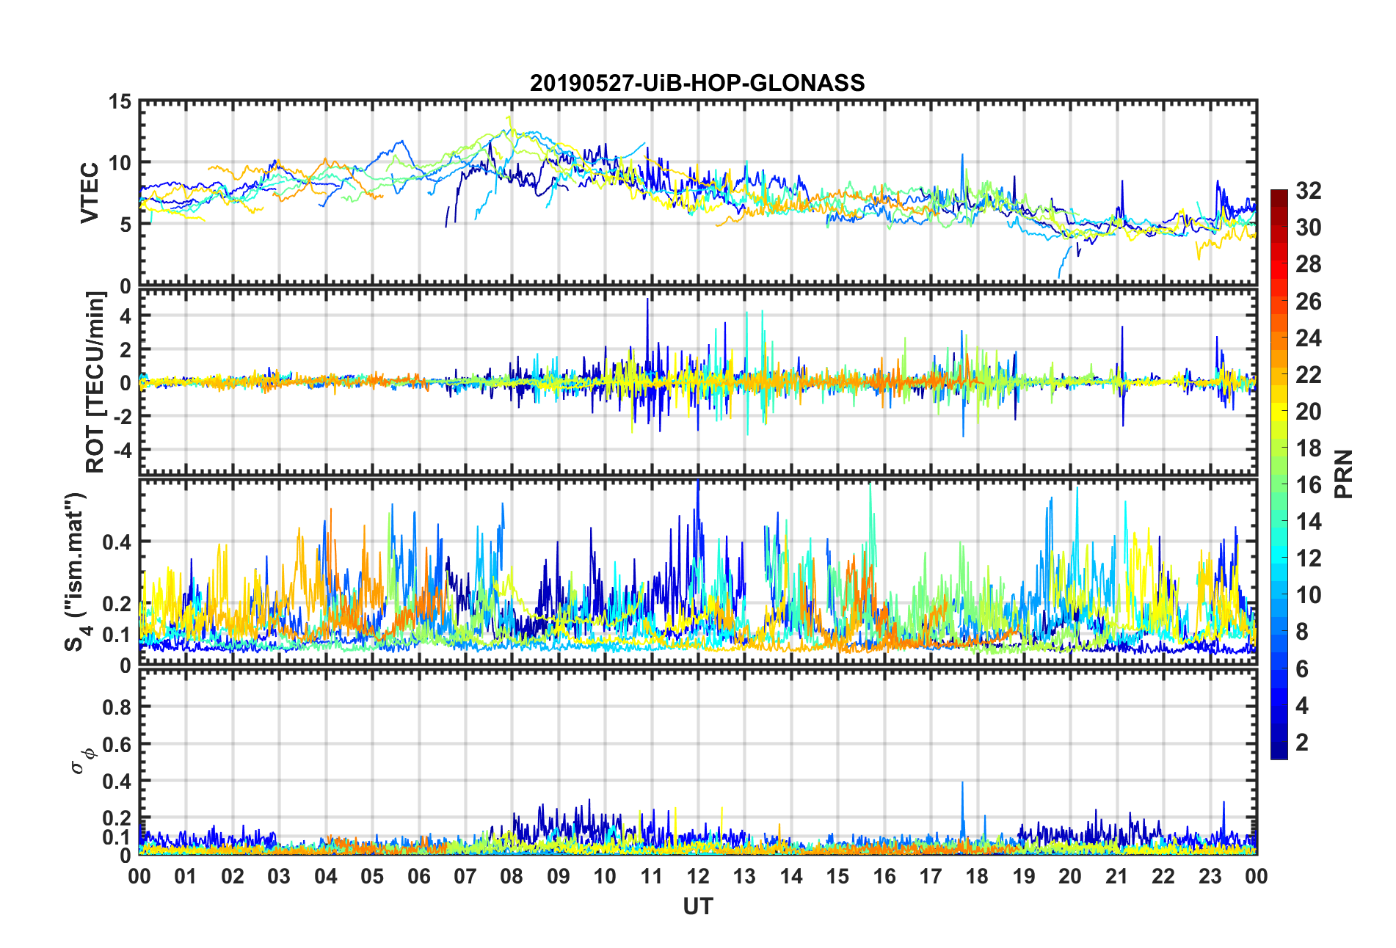
Task: Click the sigma-phi y-axis label
Action: pyautogui.click(x=81, y=761)
